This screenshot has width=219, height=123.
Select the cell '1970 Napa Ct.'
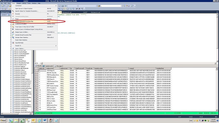point(52,71)
